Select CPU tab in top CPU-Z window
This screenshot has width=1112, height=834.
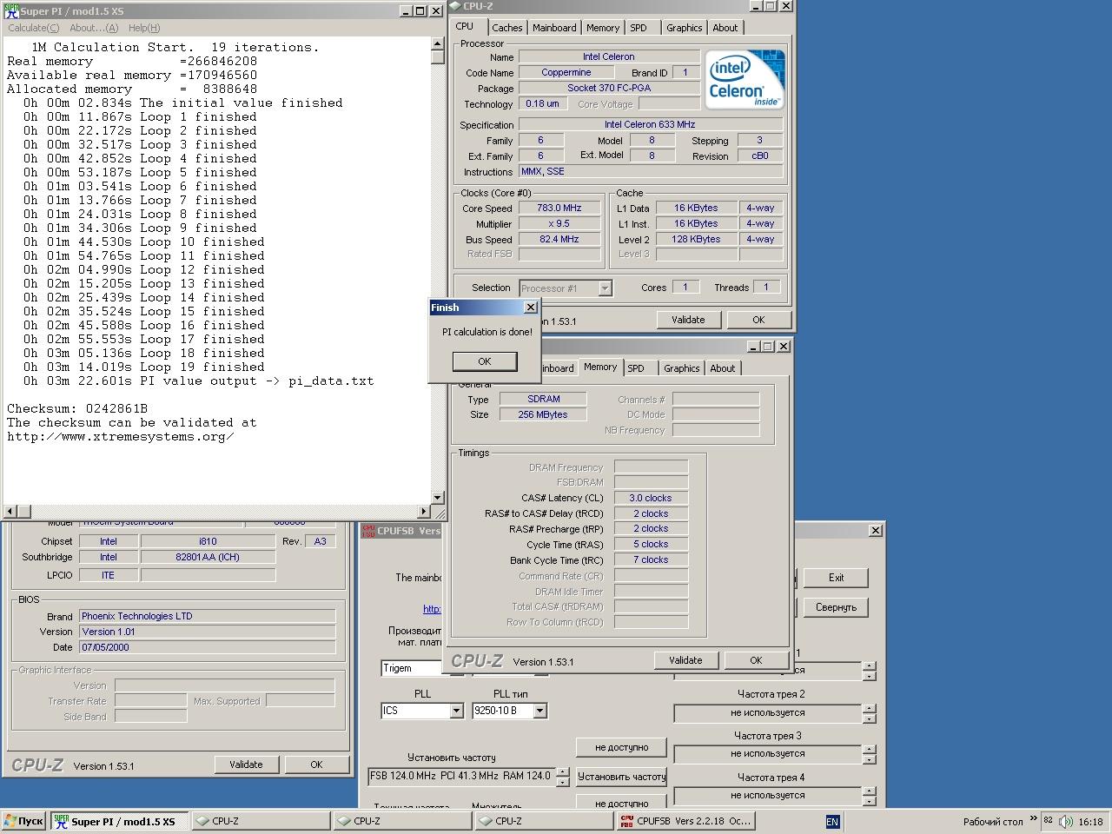tap(465, 26)
